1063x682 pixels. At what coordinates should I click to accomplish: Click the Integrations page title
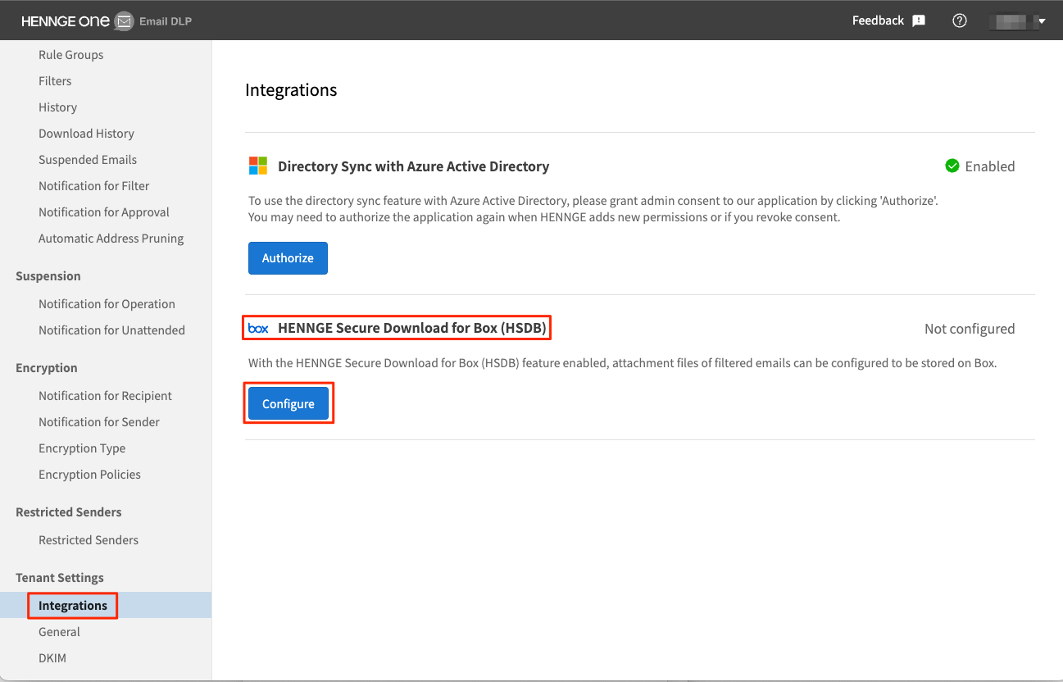point(291,90)
